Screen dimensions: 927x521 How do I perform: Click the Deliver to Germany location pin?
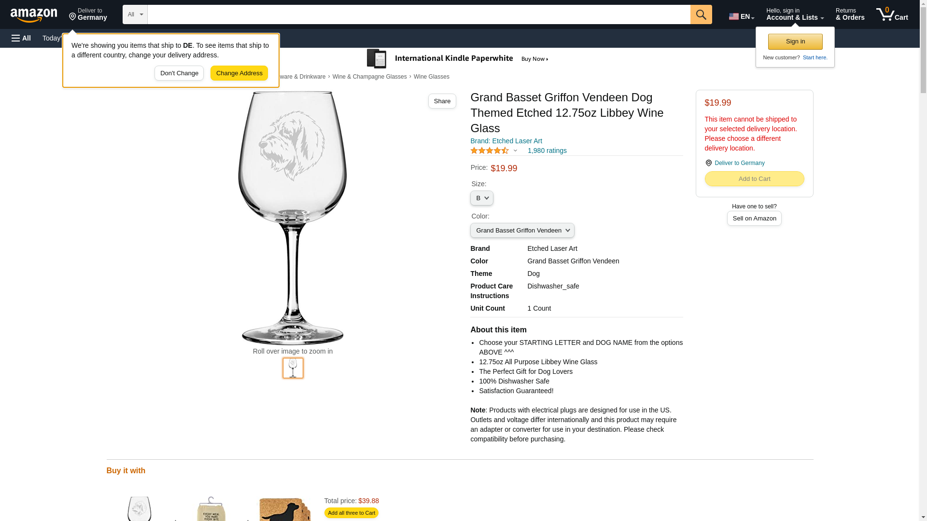tap(709, 163)
